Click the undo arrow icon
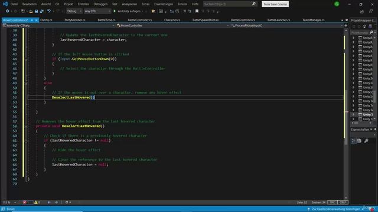The height and width of the screenshot is (212, 378). pos(49,11)
